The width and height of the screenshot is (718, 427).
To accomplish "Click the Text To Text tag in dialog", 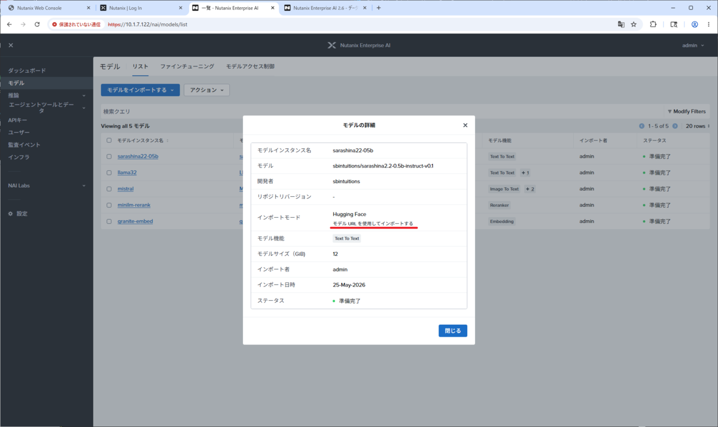I will pyautogui.click(x=347, y=238).
